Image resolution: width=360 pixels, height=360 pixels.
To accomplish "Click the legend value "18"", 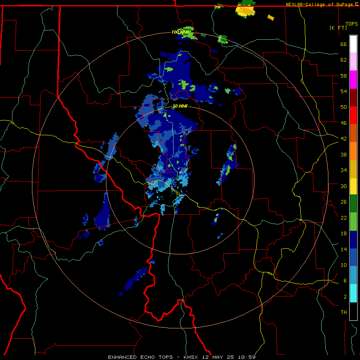I will pos(344,234).
